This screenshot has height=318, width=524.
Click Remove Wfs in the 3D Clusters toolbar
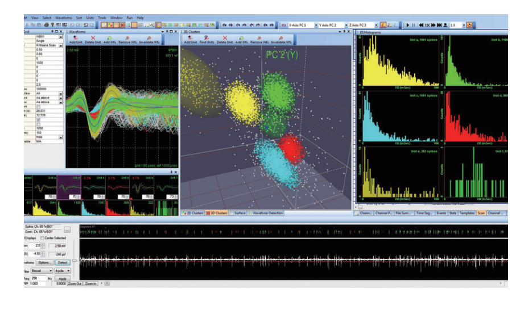coord(259,40)
